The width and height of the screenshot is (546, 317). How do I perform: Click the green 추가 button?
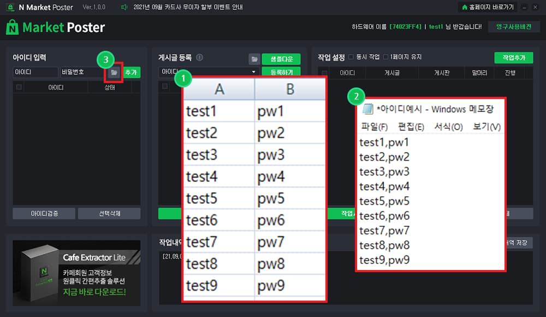[x=131, y=73]
